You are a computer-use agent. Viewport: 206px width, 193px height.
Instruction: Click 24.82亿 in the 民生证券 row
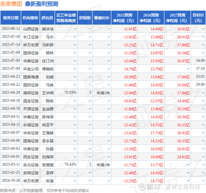click(183, 157)
